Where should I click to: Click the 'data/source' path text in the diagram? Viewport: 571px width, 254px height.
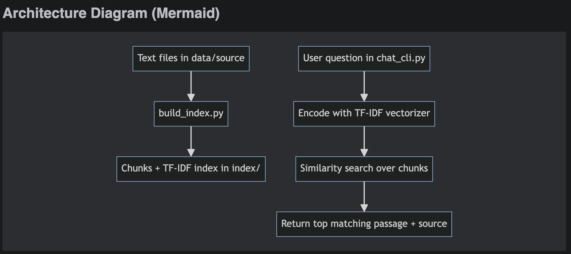pyautogui.click(x=217, y=58)
